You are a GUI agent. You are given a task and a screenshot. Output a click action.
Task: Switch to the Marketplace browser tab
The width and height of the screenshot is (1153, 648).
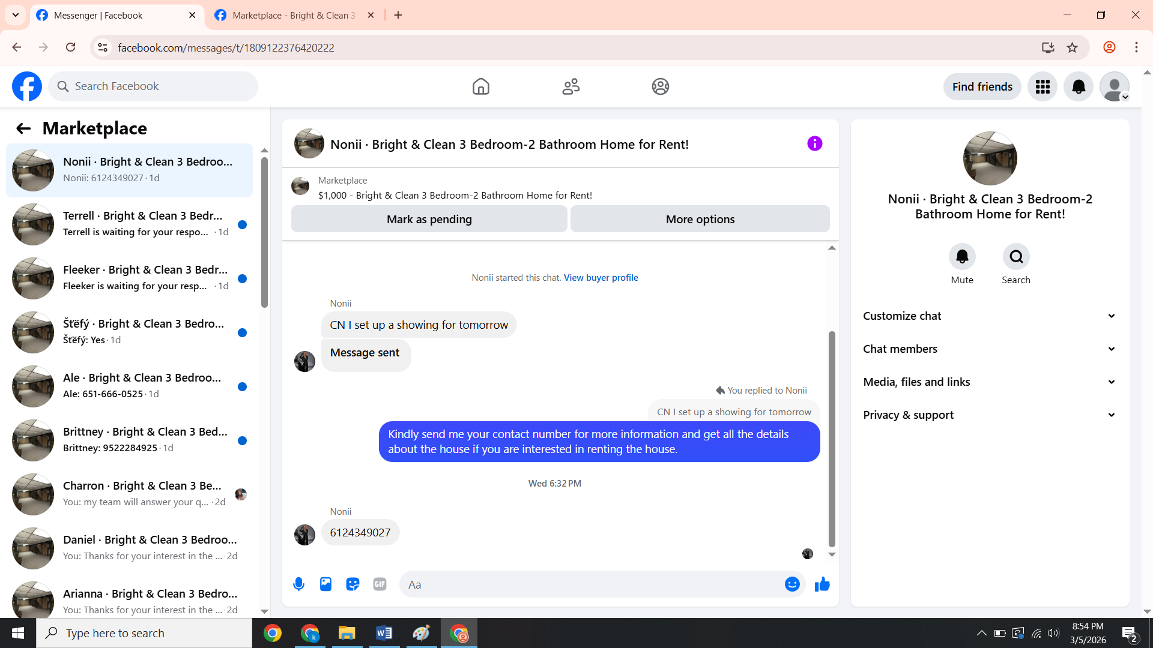[293, 16]
